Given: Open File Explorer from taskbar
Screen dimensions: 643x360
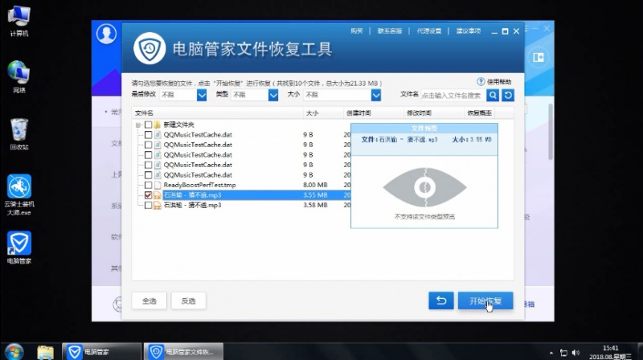Looking at the screenshot, I should click(45, 352).
